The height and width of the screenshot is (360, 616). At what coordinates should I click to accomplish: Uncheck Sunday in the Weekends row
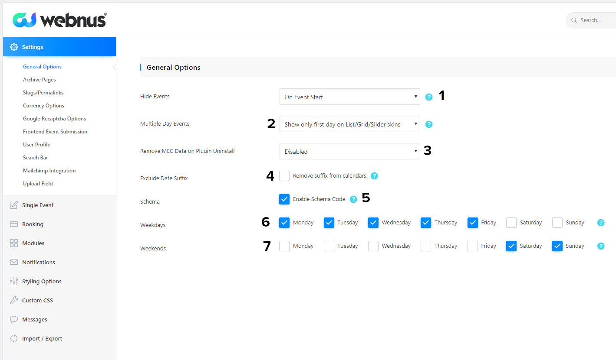coord(557,246)
